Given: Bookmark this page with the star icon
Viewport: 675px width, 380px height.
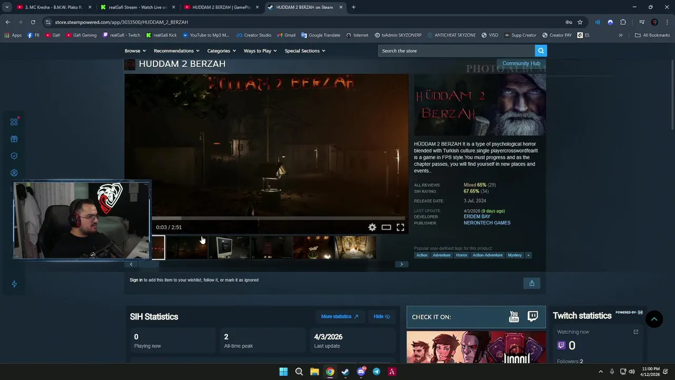Looking at the screenshot, I should click(x=580, y=22).
